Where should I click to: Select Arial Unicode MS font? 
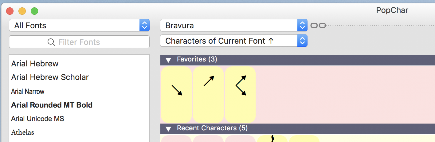click(38, 119)
